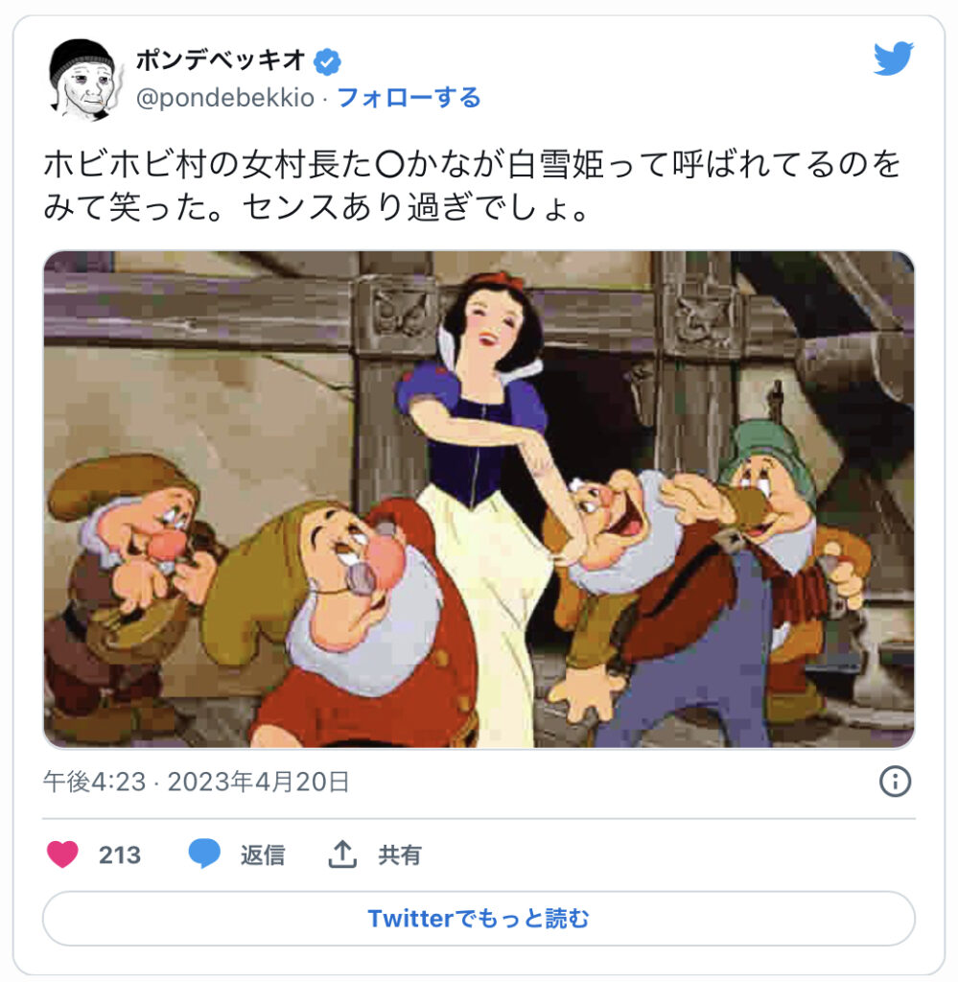Screen dimensions: 958x982
Task: Click the Twitter bird logo
Action: (894, 58)
